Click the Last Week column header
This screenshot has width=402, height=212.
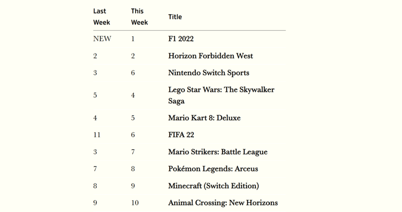tap(101, 17)
